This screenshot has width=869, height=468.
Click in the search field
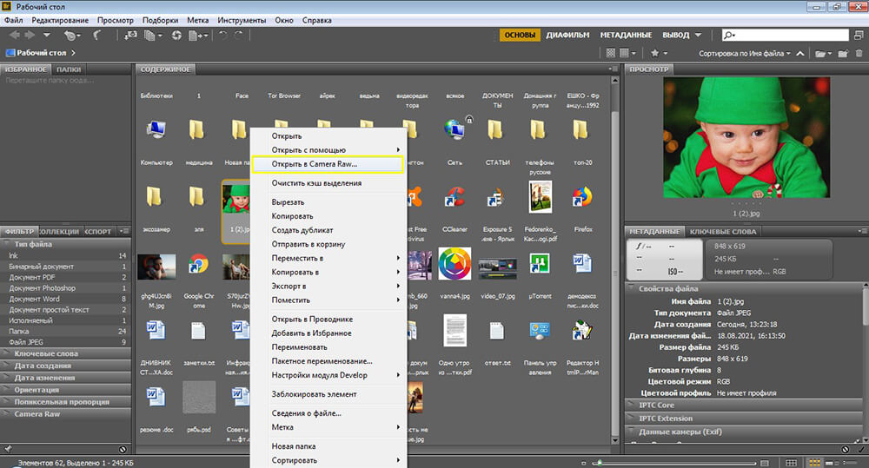tap(785, 35)
